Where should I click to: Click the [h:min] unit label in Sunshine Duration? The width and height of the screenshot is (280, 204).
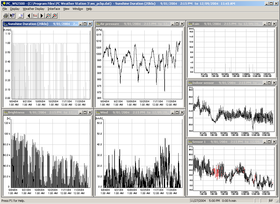click(x=7, y=30)
